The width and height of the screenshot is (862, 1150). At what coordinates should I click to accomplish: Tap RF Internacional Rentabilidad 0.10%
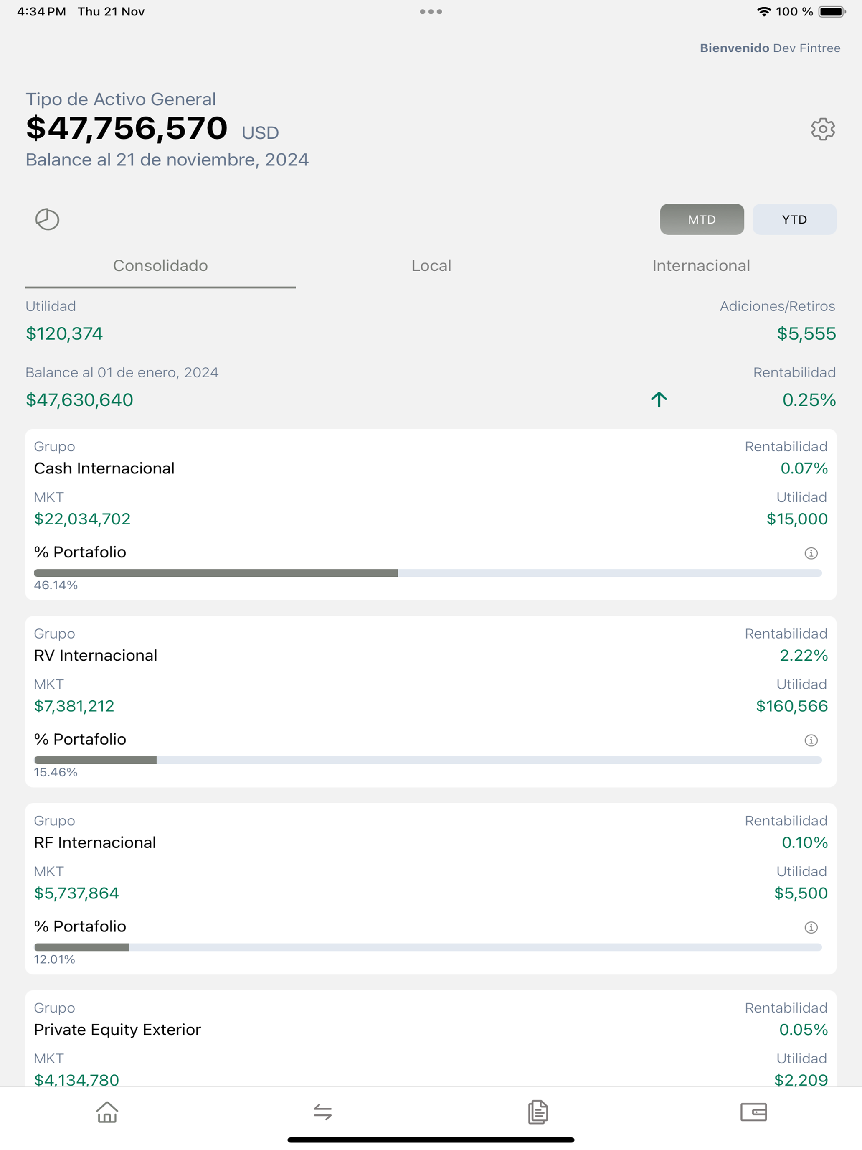pos(805,843)
